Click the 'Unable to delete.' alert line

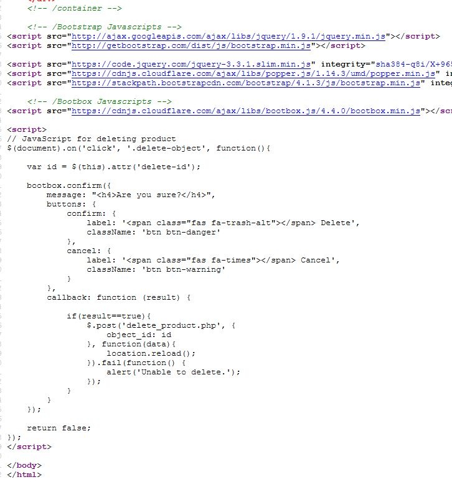pyautogui.click(x=173, y=372)
